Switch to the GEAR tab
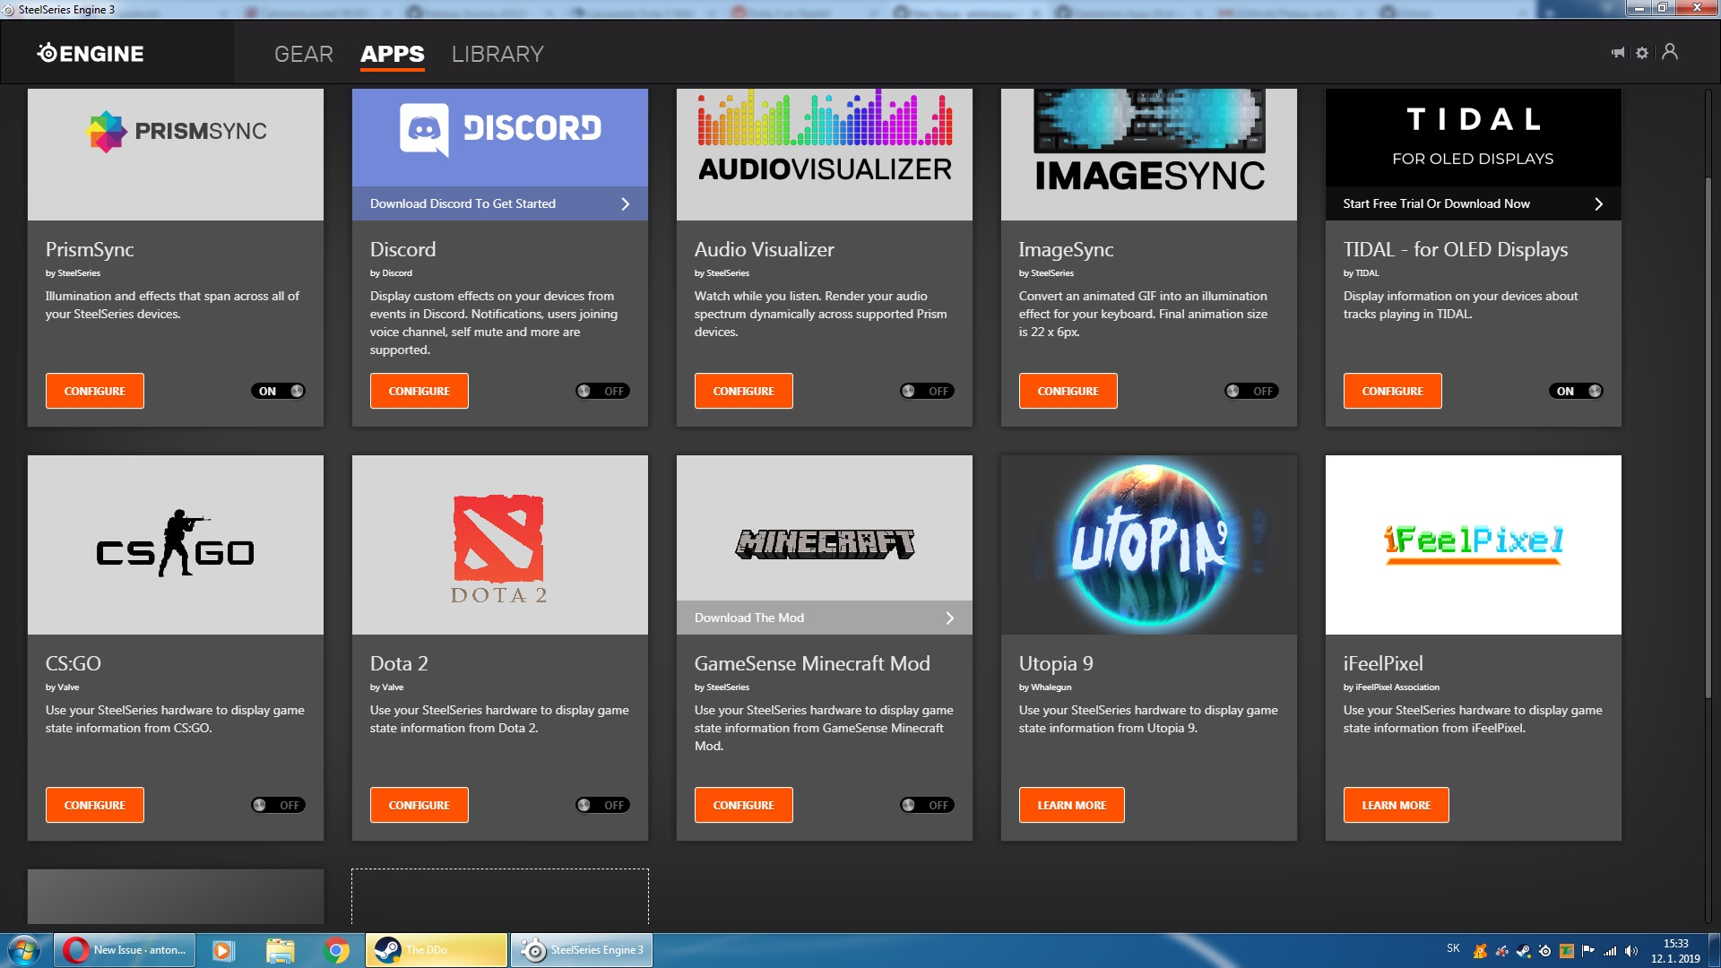The height and width of the screenshot is (968, 1721). tap(303, 54)
